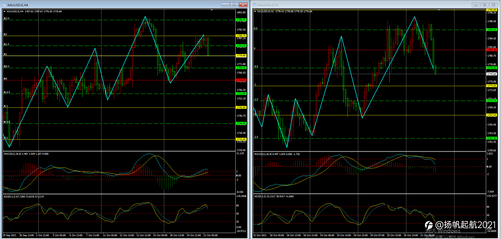Click the 13 Oct 21:00 time axis label
Image resolution: width=501 pixels, height=239 pixels.
144,235
